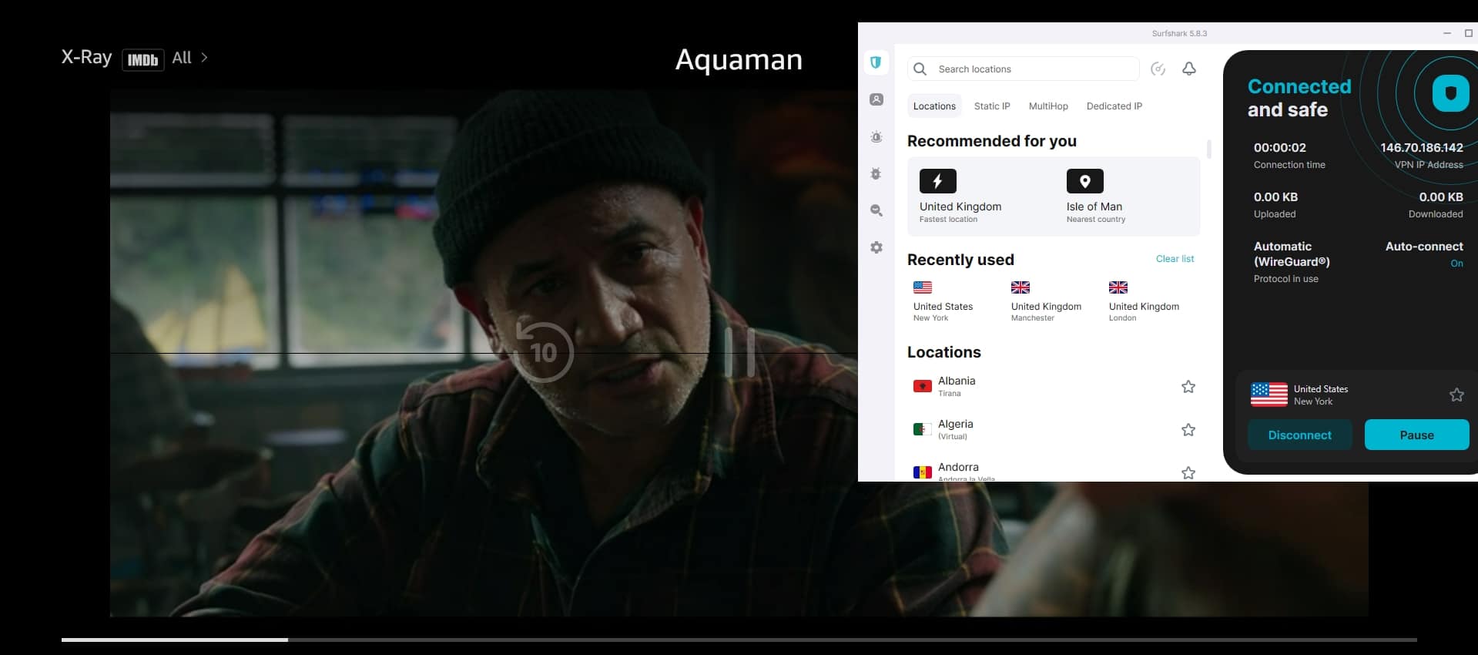Maximize the Surfshark window
The height and width of the screenshot is (655, 1478).
tap(1468, 33)
